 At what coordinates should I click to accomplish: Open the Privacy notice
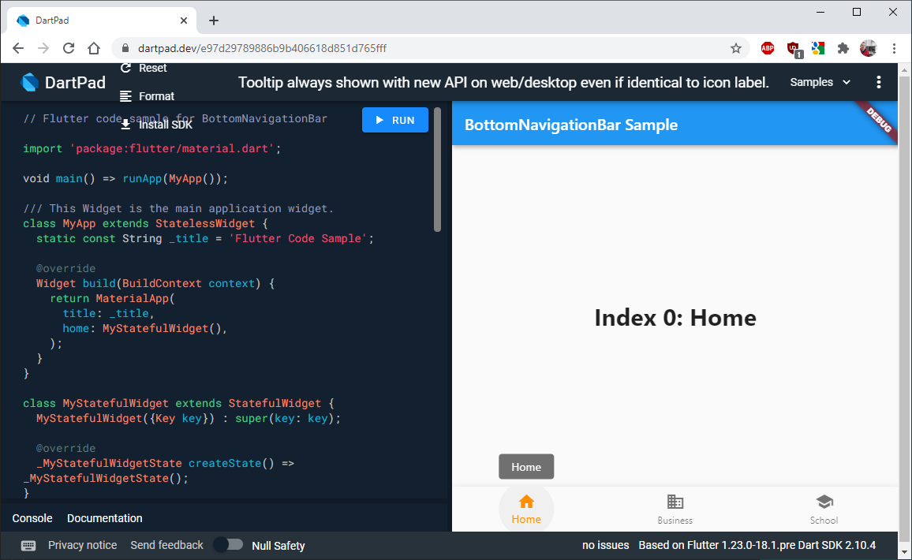tap(82, 545)
